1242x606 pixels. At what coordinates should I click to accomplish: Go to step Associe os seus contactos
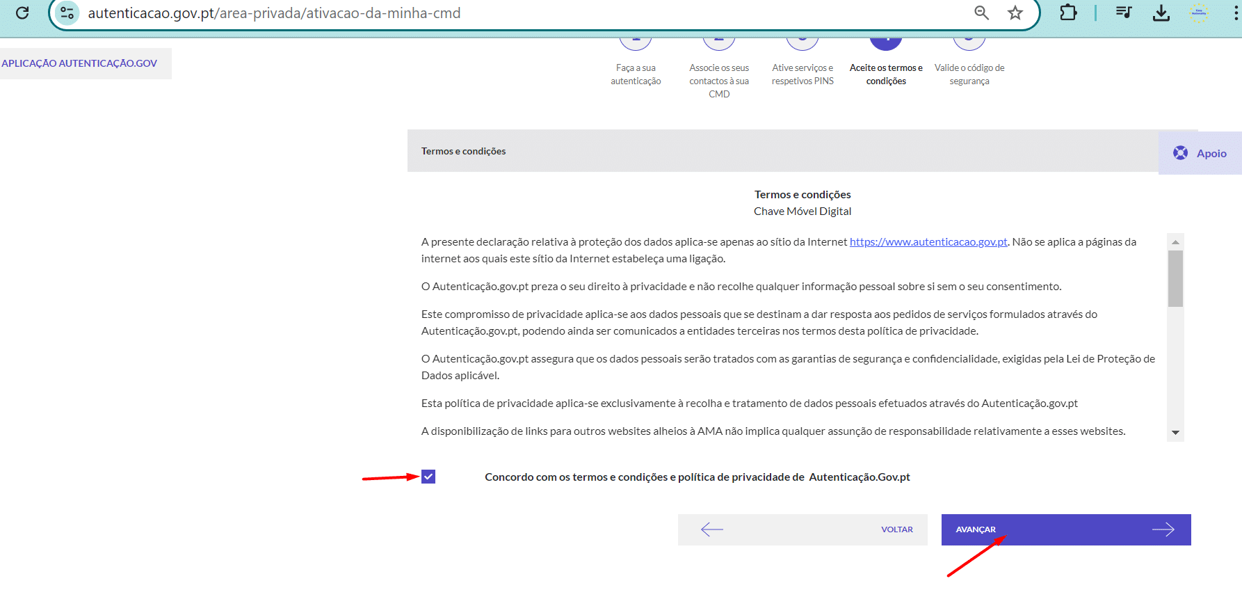coord(719,81)
